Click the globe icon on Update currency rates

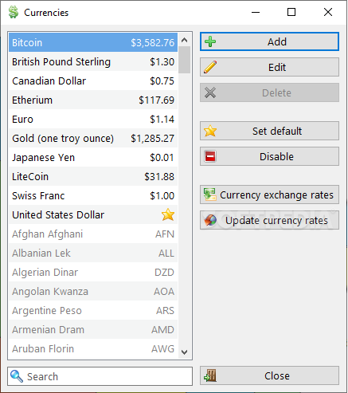click(210, 220)
